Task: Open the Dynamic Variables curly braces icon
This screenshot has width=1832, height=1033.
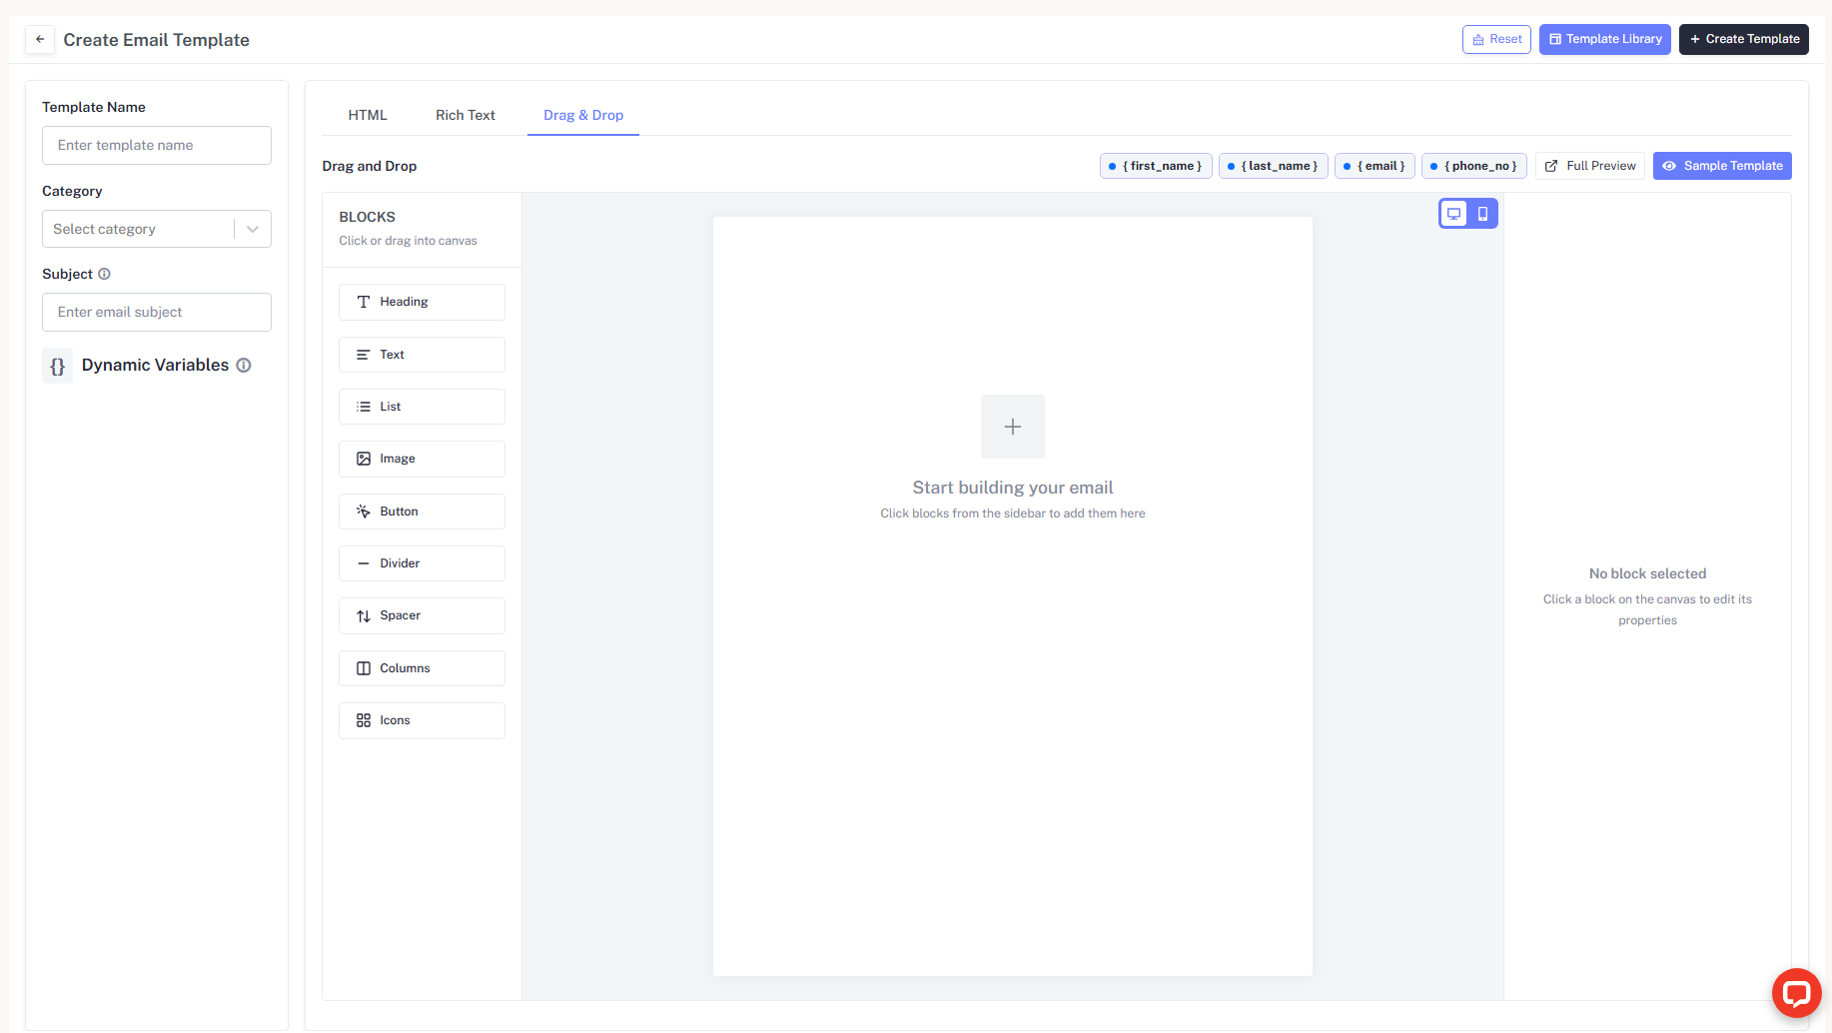Action: (57, 365)
